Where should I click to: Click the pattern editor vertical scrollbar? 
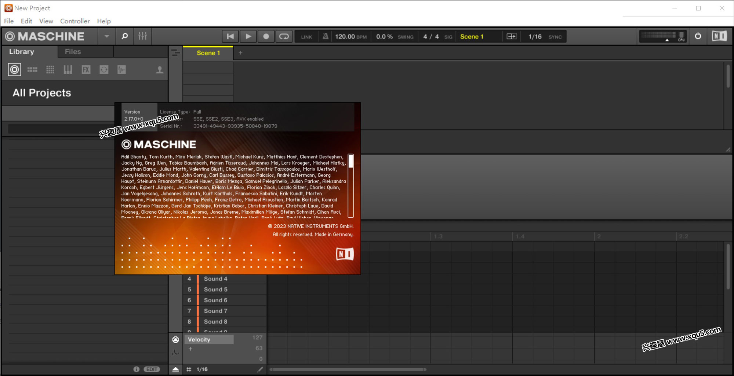(x=728, y=267)
